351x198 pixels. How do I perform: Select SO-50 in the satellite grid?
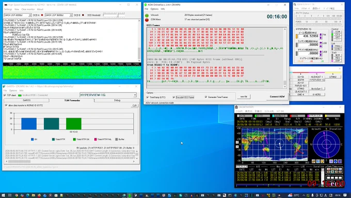point(300,77)
